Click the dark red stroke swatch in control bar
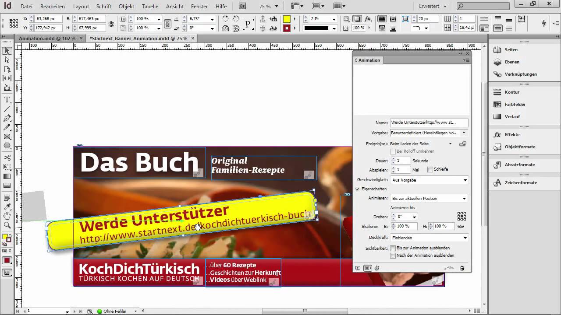The height and width of the screenshot is (315, 561). click(286, 28)
